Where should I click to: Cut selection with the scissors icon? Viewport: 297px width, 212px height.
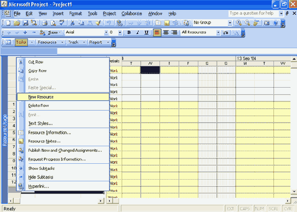pyautogui.click(x=72, y=23)
